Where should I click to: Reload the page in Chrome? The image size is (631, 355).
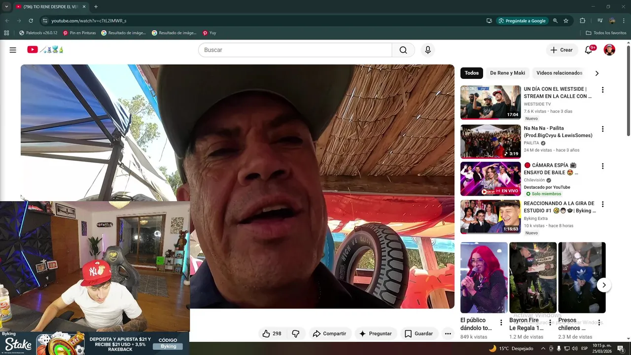pyautogui.click(x=31, y=21)
